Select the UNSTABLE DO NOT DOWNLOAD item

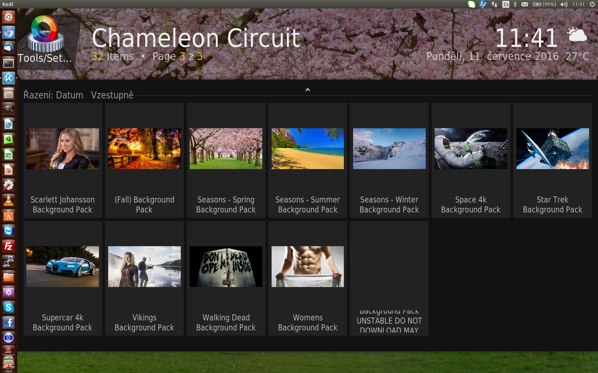tap(389, 279)
